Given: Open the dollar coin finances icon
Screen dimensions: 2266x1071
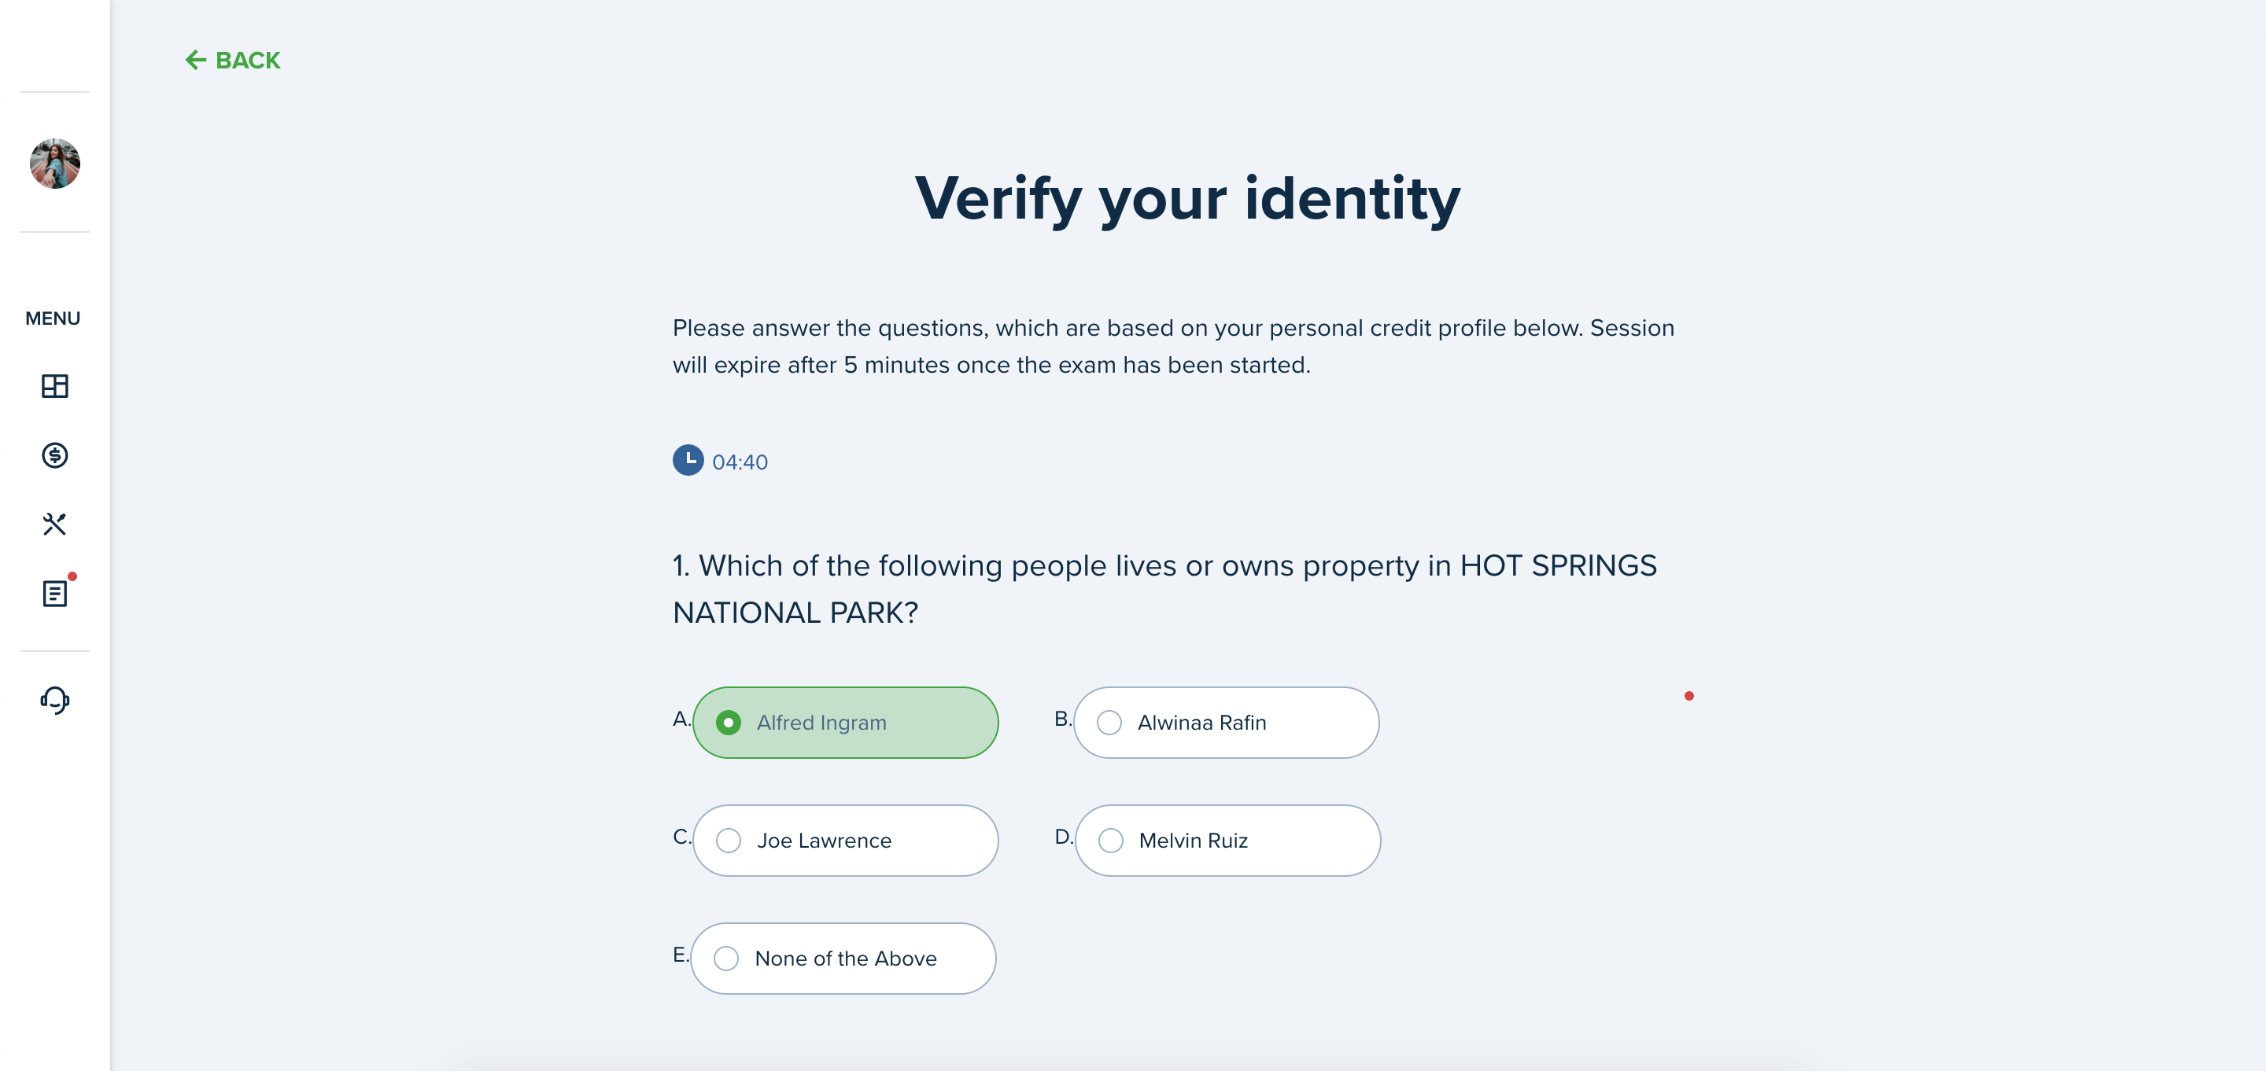Looking at the screenshot, I should coord(54,455).
